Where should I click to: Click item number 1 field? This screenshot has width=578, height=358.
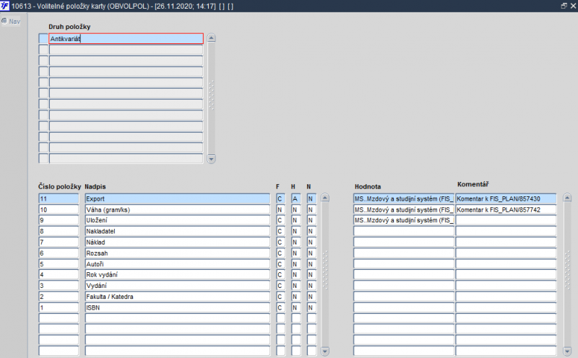point(59,307)
